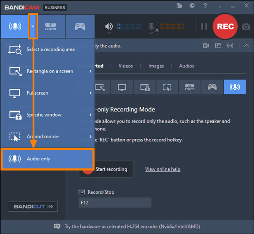Select around mouse icon in mode strip

pyautogui.click(x=167, y=87)
